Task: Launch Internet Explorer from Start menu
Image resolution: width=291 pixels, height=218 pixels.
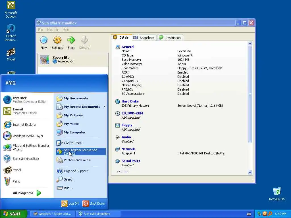Action: [27, 125]
